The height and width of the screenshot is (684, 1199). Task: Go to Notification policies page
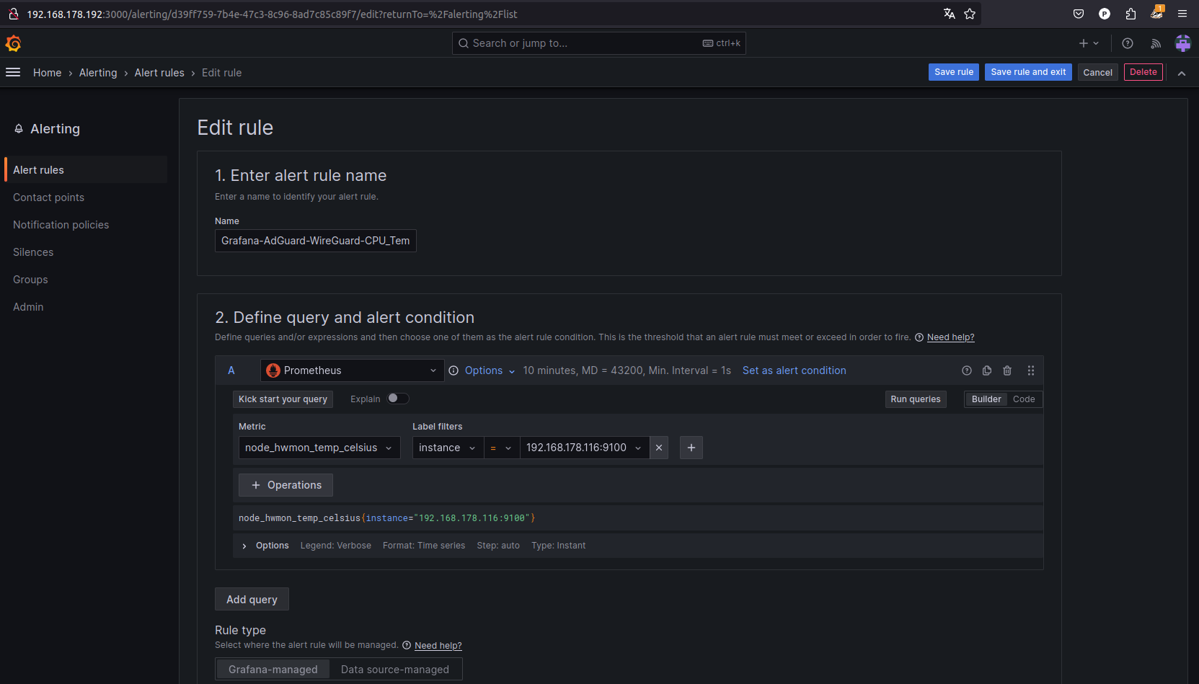(x=61, y=225)
